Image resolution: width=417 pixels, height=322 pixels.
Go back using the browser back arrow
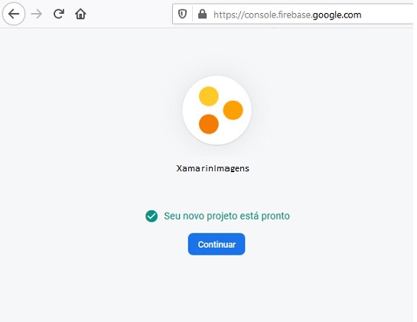pyautogui.click(x=14, y=14)
